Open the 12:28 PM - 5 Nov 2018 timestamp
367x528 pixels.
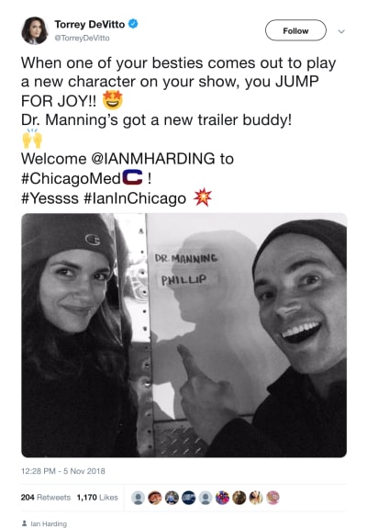63,471
